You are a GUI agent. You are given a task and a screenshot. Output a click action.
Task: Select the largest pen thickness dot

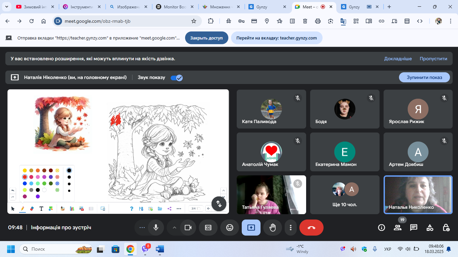(69, 170)
